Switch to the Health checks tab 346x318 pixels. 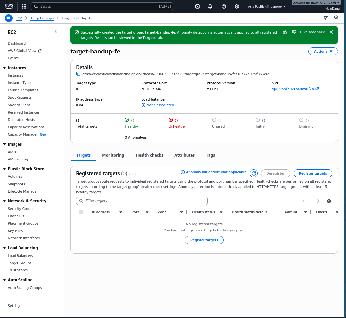tap(149, 155)
